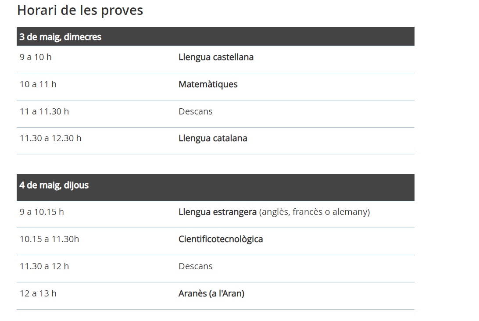Screen dimensions: 479x321
Task: Click the "9 a 10 h" time cell
Action: coord(36,57)
